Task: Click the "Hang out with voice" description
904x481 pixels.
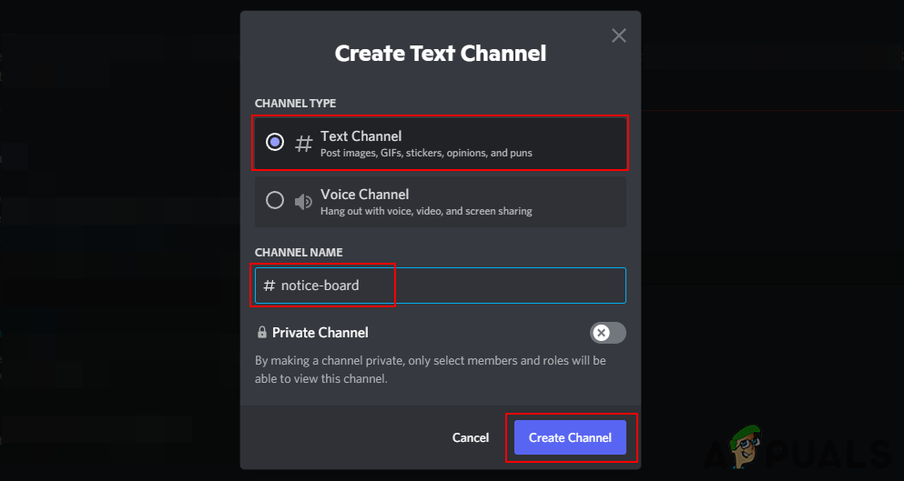Action: (426, 211)
